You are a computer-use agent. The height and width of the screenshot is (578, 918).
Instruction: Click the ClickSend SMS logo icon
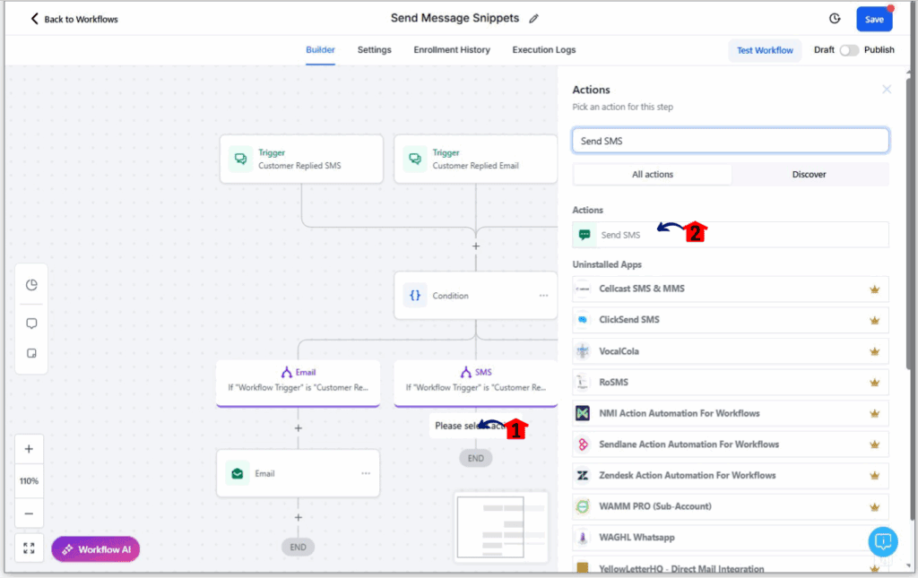coord(583,320)
